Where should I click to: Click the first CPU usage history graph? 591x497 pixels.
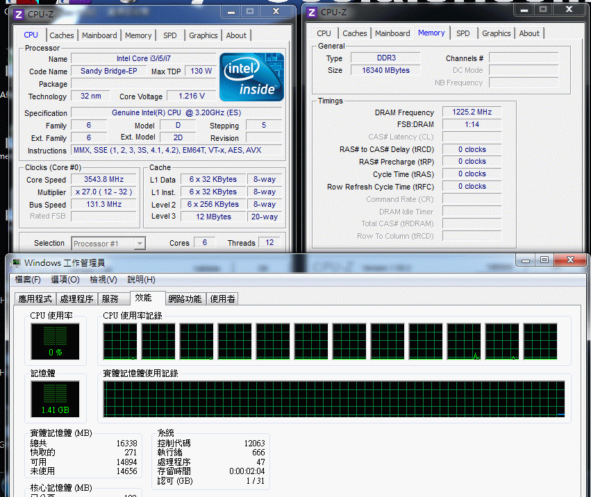(120, 342)
